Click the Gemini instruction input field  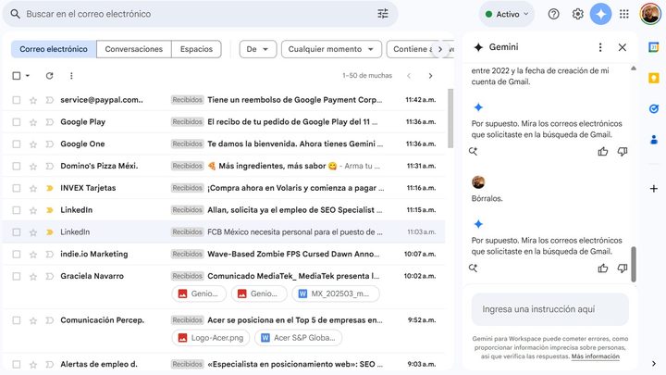tap(550, 309)
